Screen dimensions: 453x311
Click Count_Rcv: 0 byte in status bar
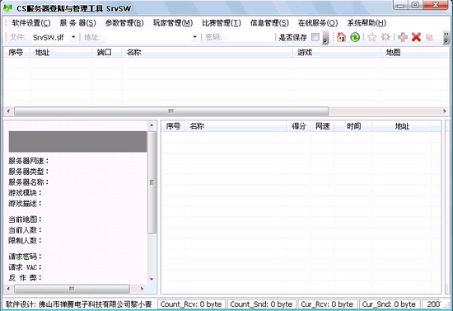click(191, 304)
